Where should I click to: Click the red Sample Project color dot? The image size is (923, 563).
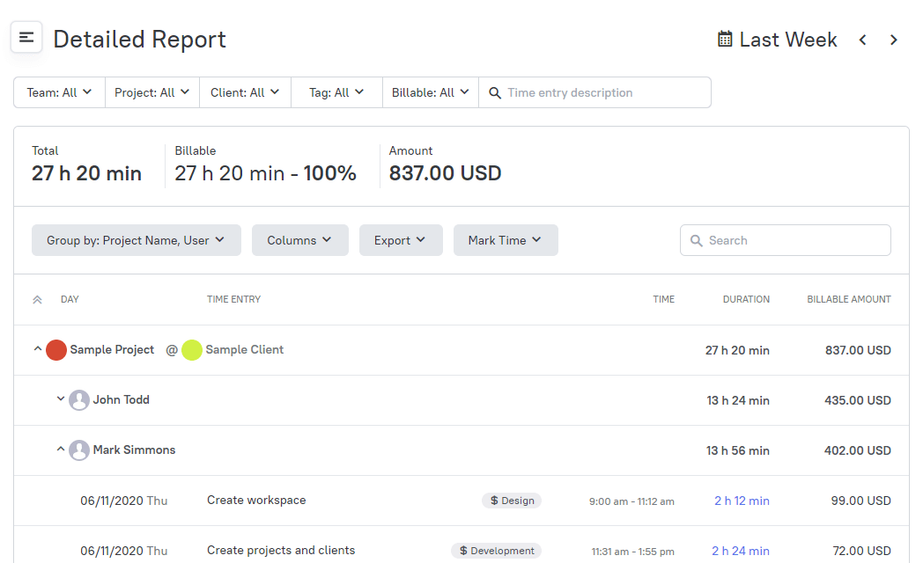[55, 349]
